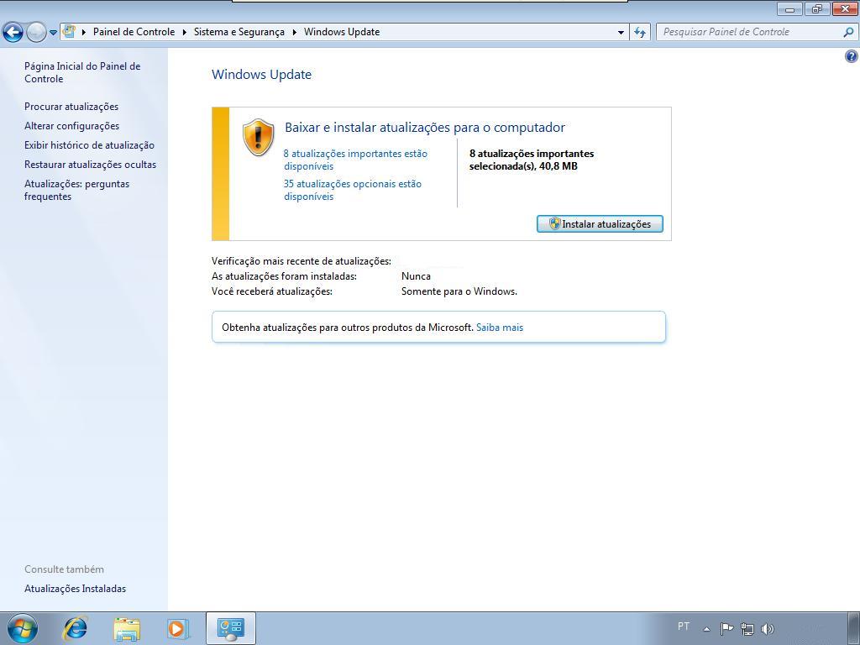This screenshot has width=860, height=645.
Task: Click the Saiba mais link
Action: point(500,328)
